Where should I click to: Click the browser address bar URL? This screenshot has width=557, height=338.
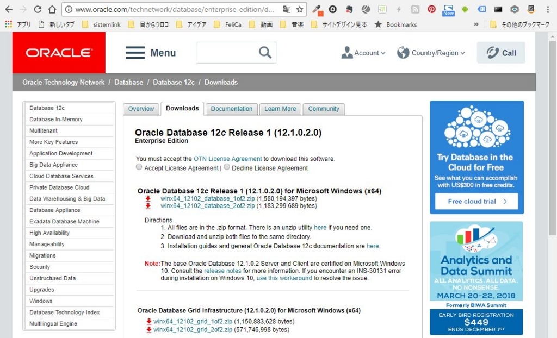coord(175,10)
